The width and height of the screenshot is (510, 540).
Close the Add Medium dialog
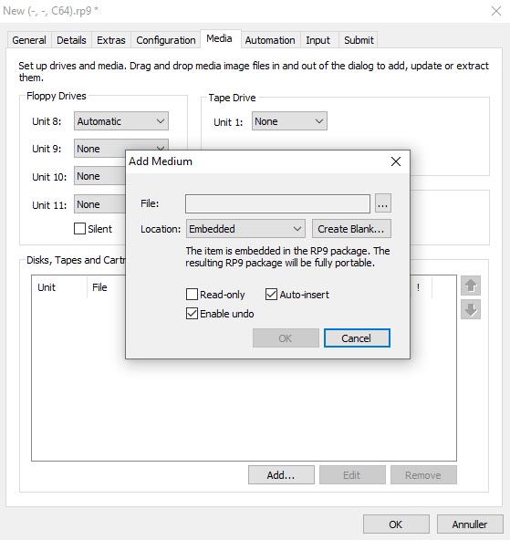point(396,161)
